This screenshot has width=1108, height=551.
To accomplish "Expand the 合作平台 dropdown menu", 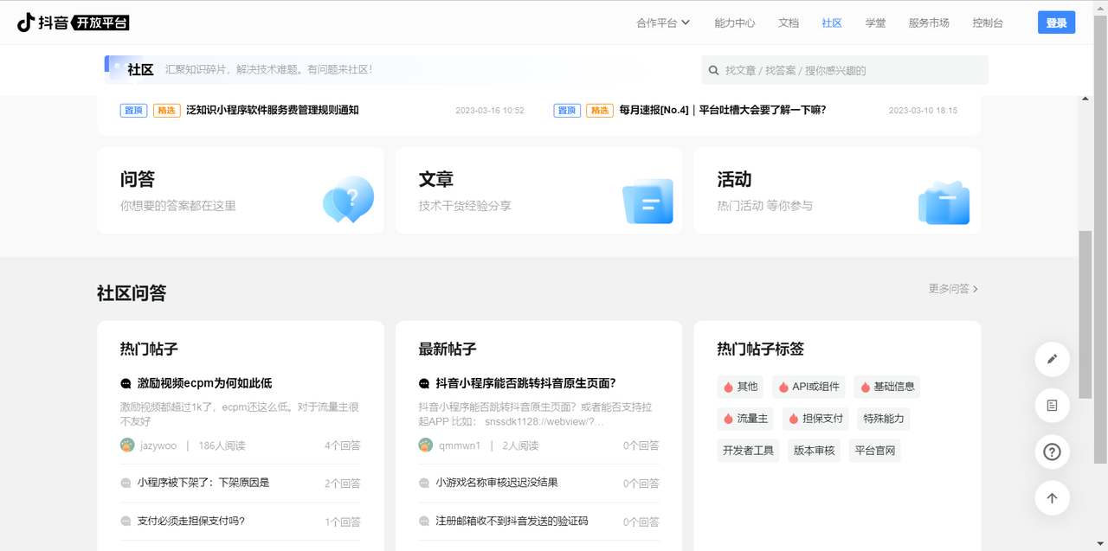I will [x=663, y=22].
